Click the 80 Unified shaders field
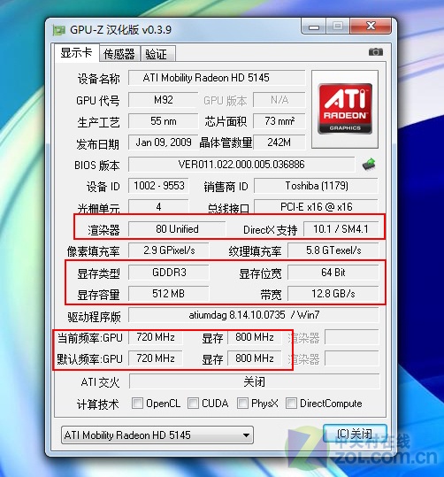Screen dimensions: 444x477 tap(177, 228)
